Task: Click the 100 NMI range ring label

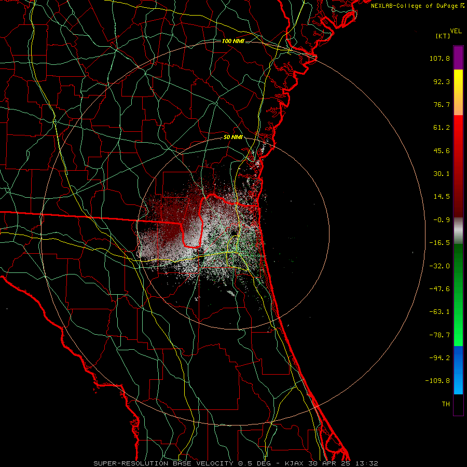Action: pyautogui.click(x=233, y=41)
